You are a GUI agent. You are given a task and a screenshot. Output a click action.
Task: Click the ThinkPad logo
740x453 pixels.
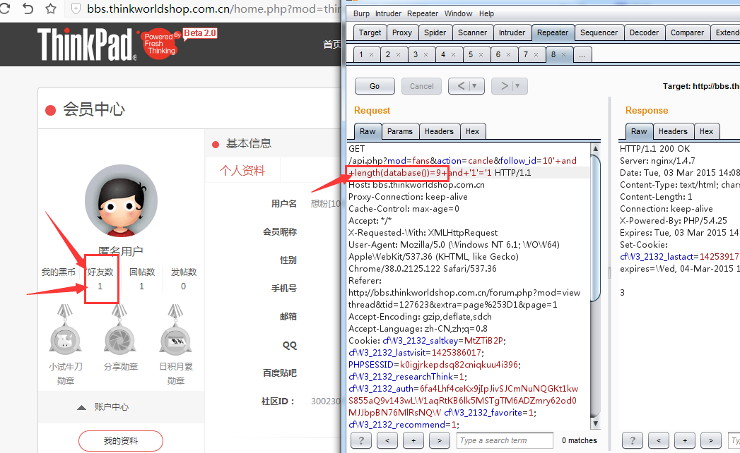click(87, 44)
